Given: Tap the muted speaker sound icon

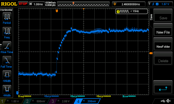Looking at the screenshot, I should point(169,101).
